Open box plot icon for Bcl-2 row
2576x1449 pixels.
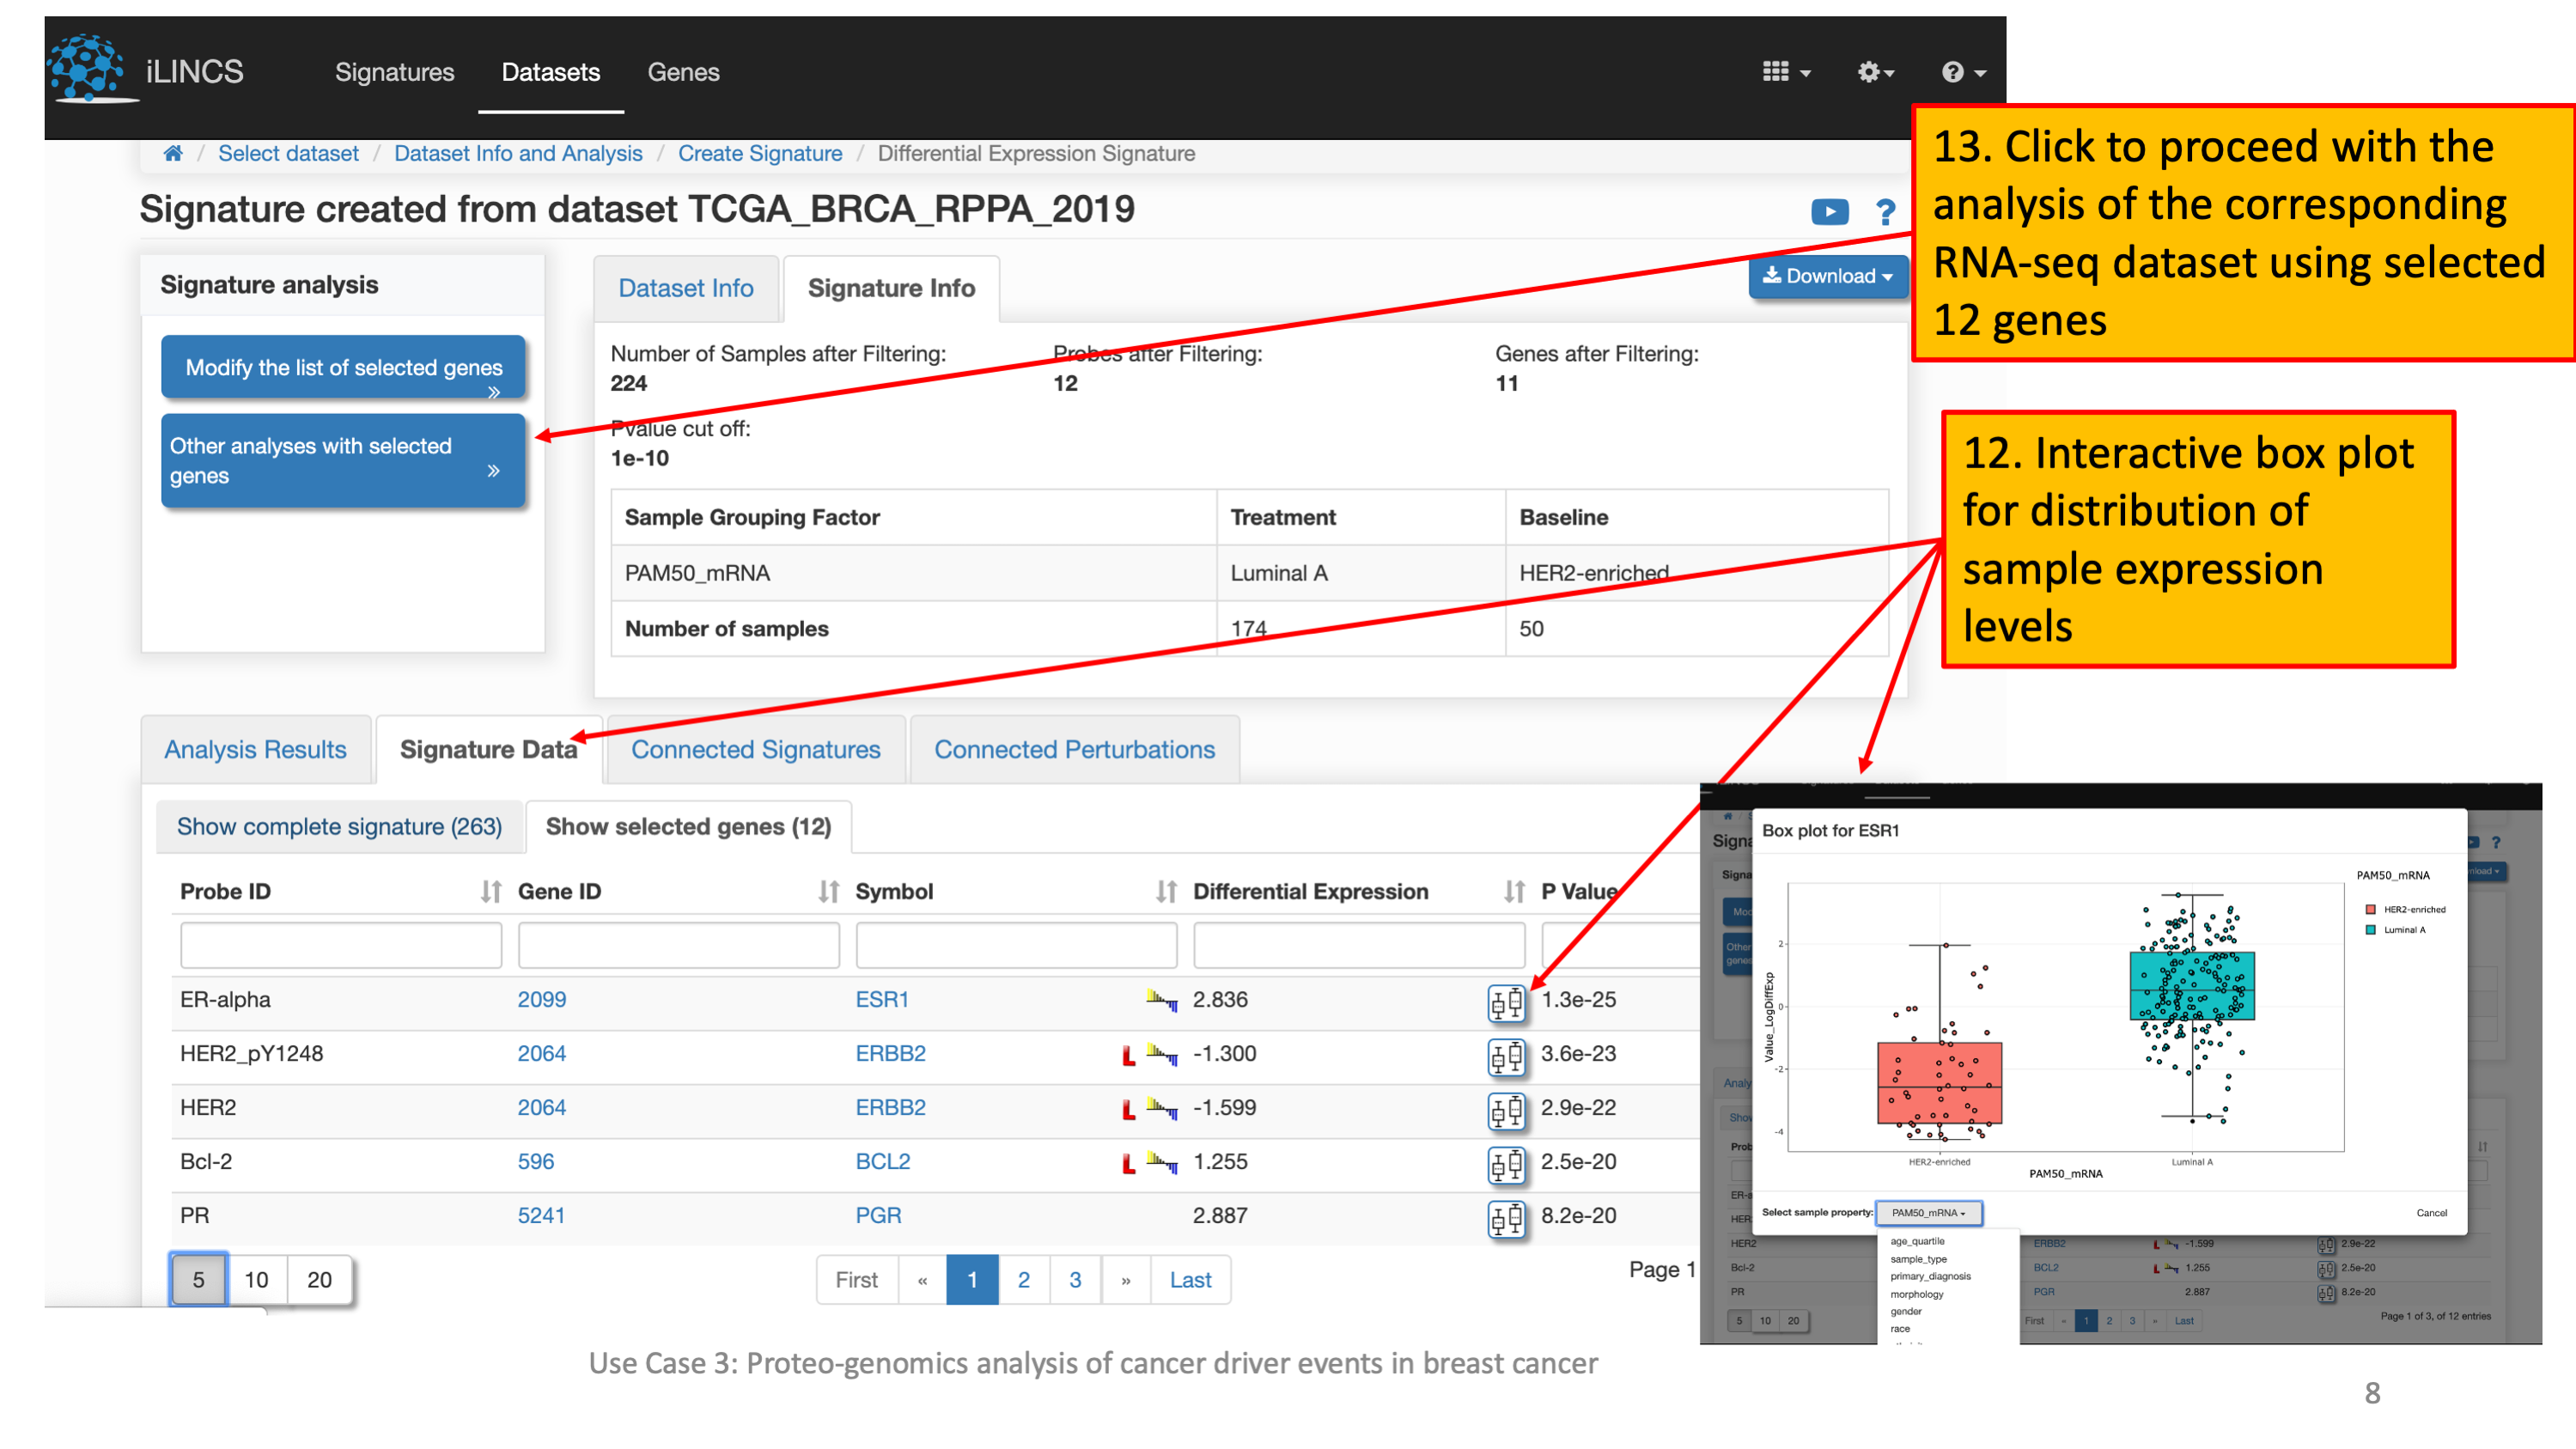[x=1506, y=1163]
